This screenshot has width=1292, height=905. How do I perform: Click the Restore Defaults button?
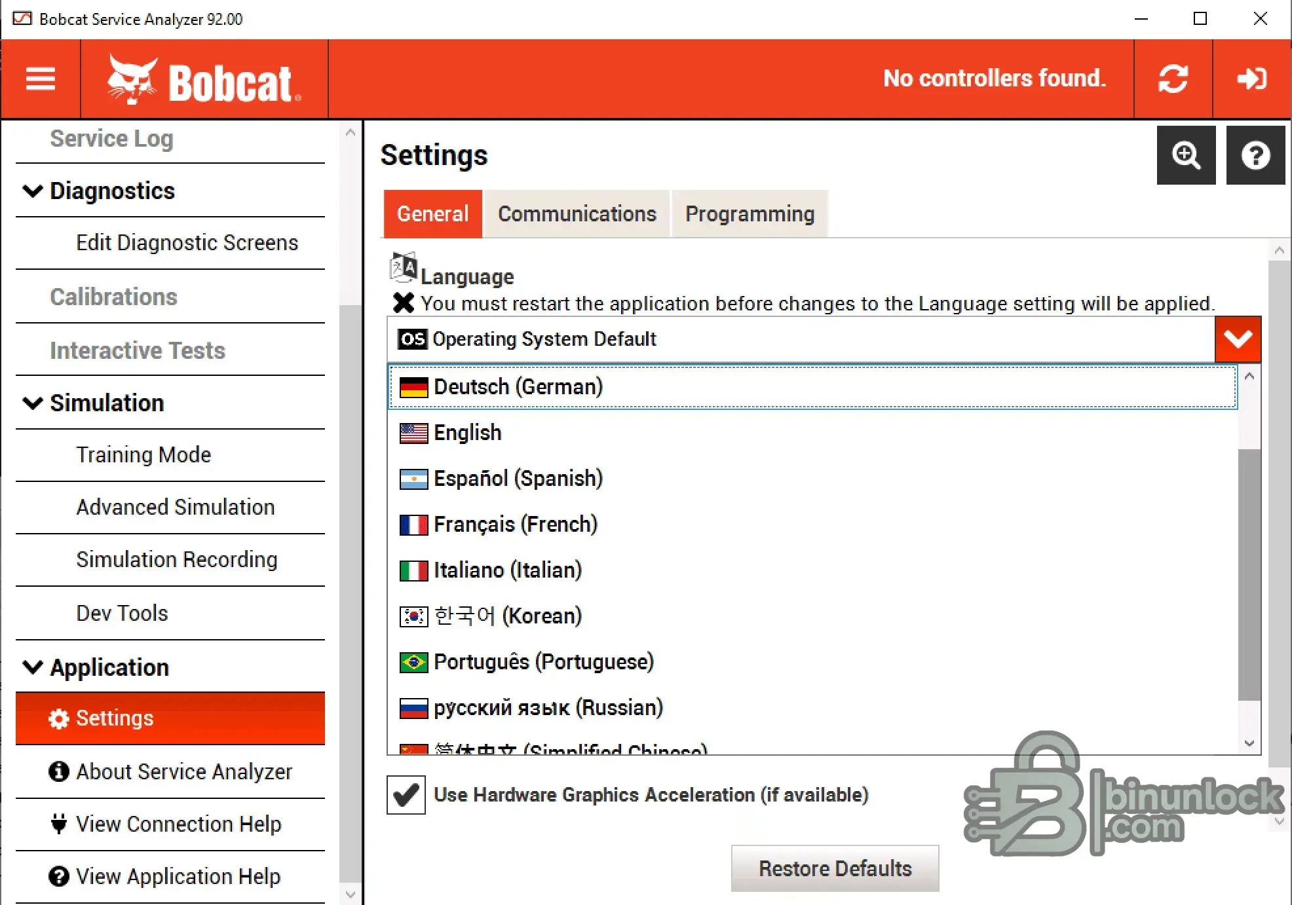[835, 868]
